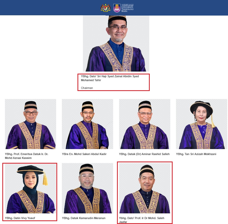Open Mohd Sakeri Abdul Kadir's portrait

pyautogui.click(x=87, y=124)
